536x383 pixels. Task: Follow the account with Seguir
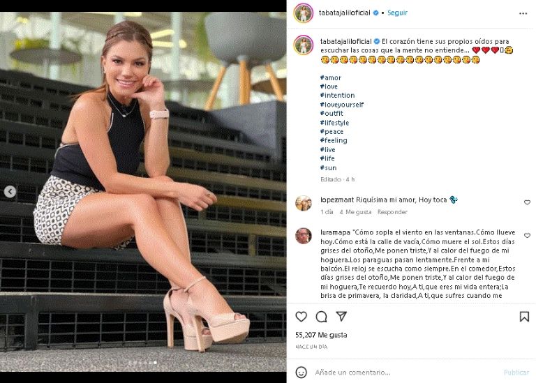(397, 13)
